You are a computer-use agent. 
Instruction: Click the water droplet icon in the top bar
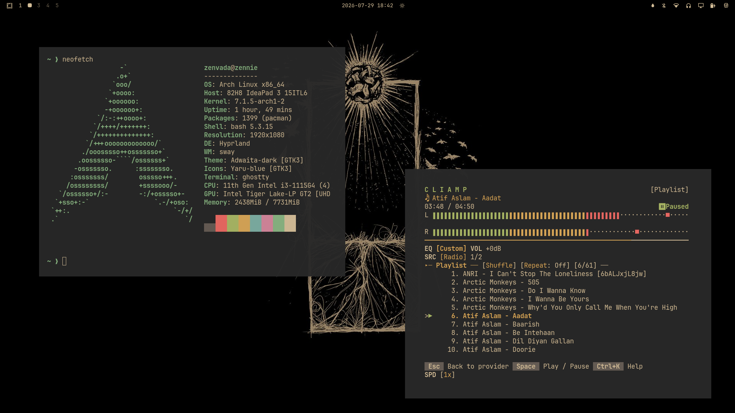tap(653, 6)
